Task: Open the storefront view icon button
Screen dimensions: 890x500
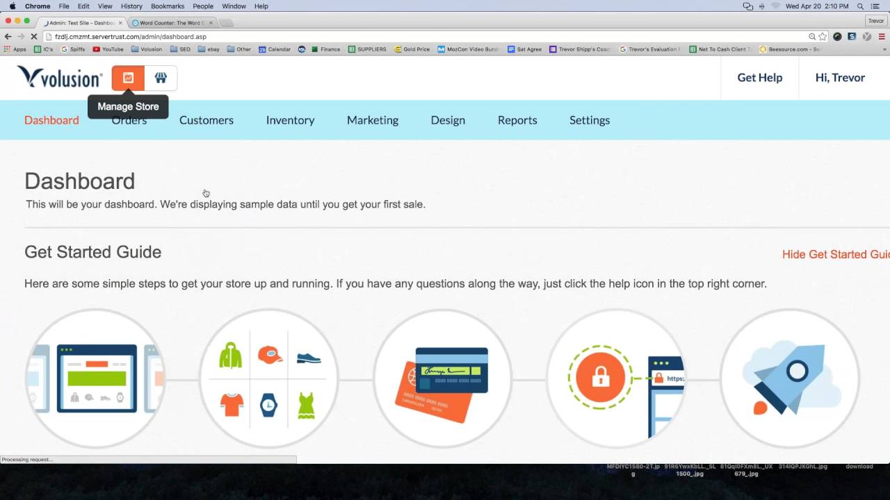Action: point(161,78)
